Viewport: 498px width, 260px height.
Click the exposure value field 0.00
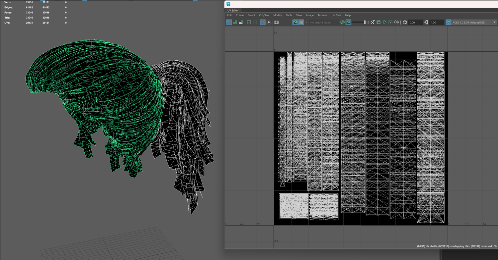[416, 23]
